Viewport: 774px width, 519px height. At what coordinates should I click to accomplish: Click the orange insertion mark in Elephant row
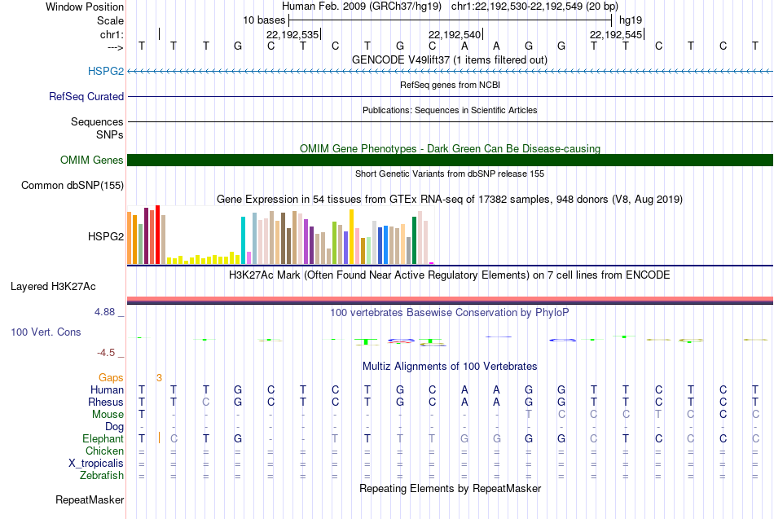(159, 438)
